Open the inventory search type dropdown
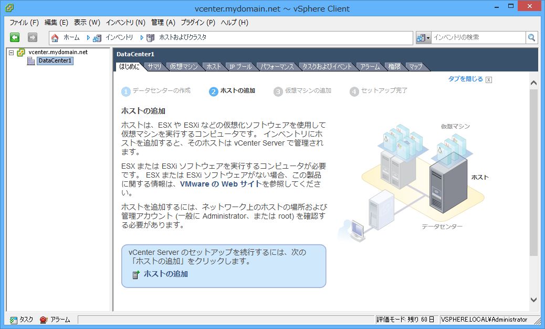 [x=423, y=37]
